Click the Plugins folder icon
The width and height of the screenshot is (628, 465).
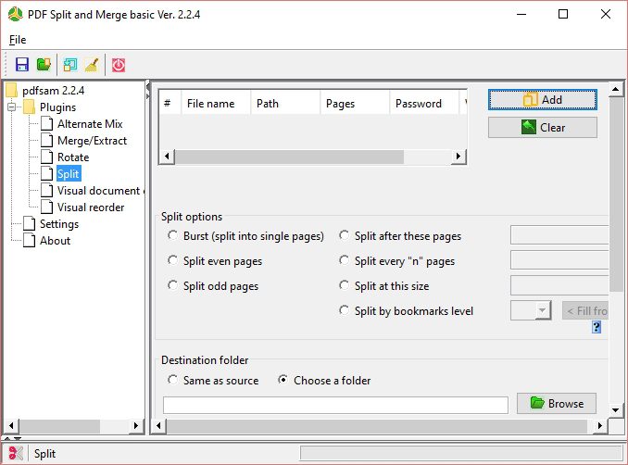[29, 107]
